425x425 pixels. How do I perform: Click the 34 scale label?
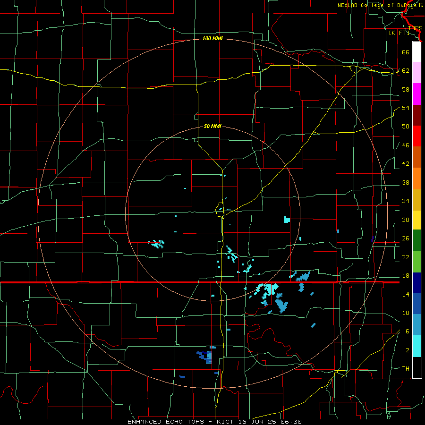click(406, 201)
